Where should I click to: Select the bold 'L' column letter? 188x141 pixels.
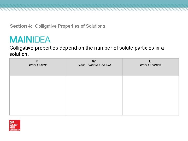pos(150,61)
